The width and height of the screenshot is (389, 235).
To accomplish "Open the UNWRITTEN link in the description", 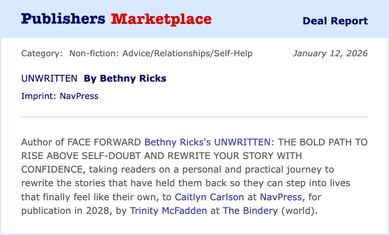I will click(242, 143).
